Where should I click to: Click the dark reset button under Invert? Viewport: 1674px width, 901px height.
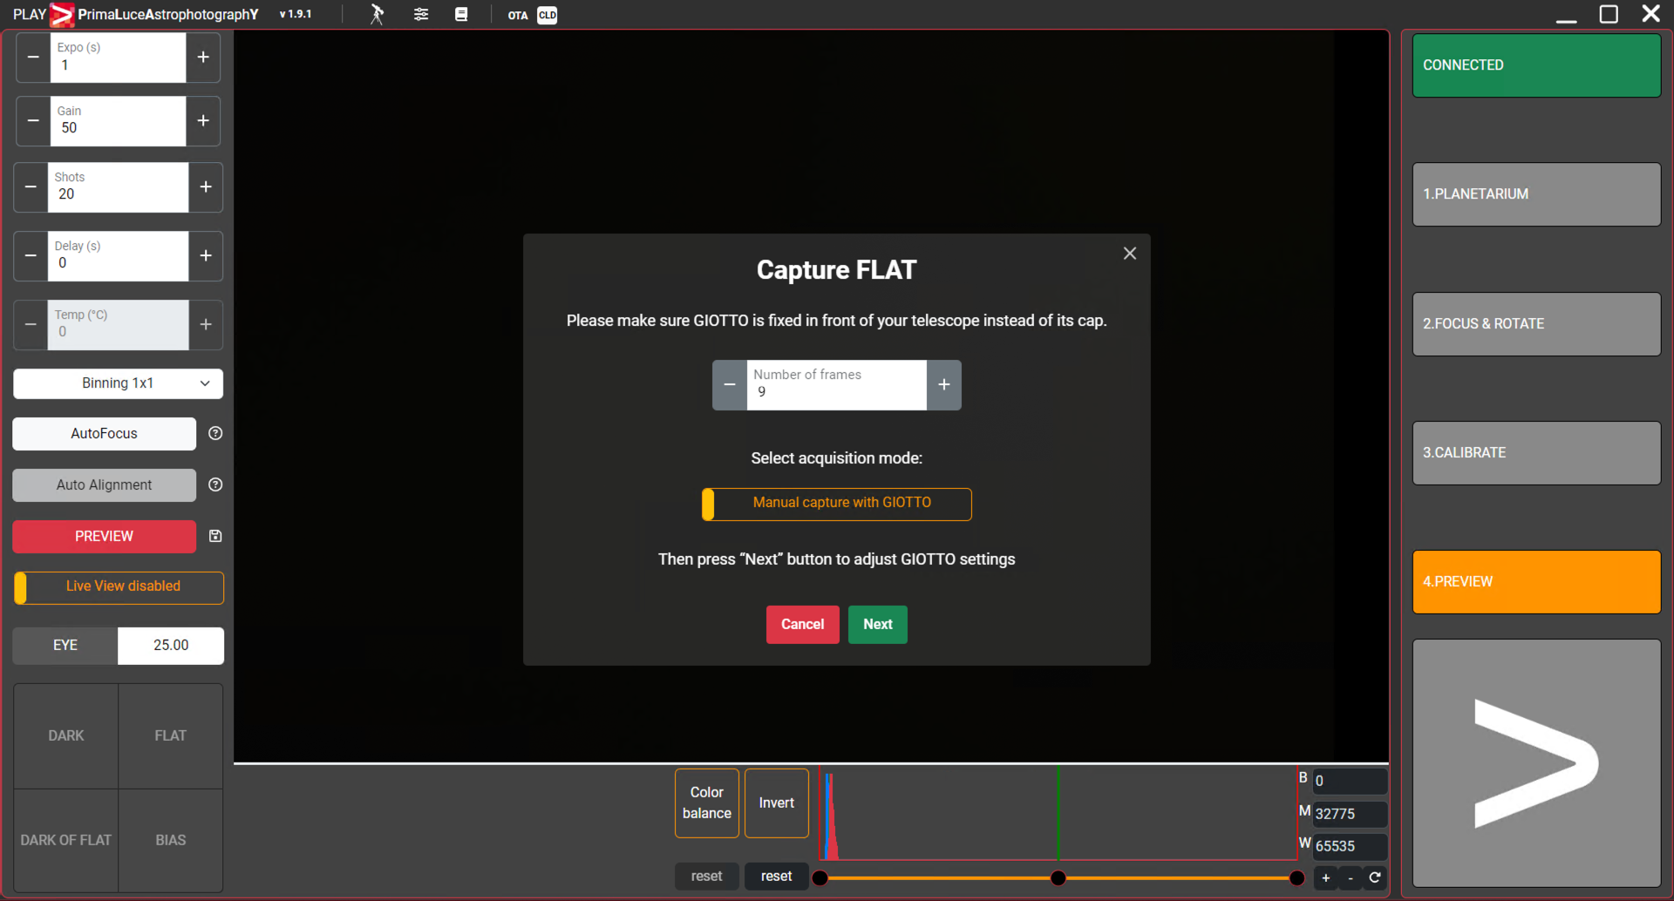coord(777,877)
